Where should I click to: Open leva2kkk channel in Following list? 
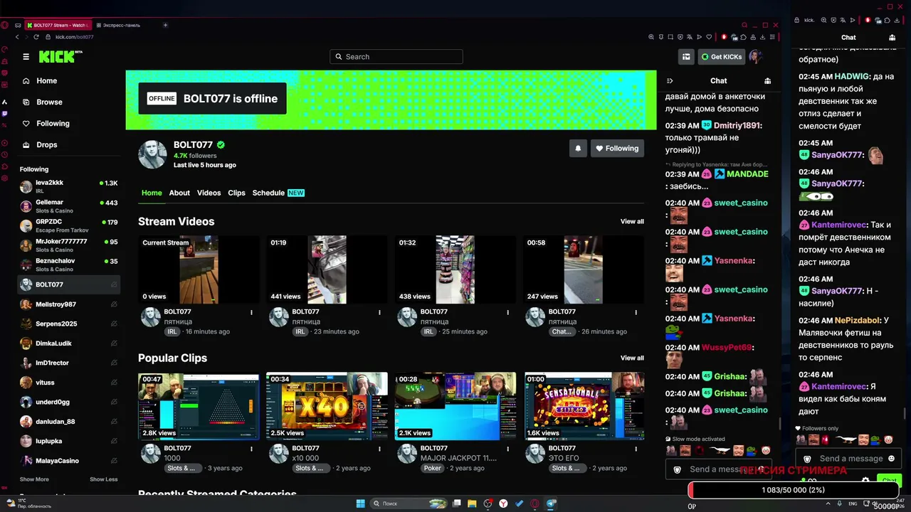pyautogui.click(x=69, y=186)
